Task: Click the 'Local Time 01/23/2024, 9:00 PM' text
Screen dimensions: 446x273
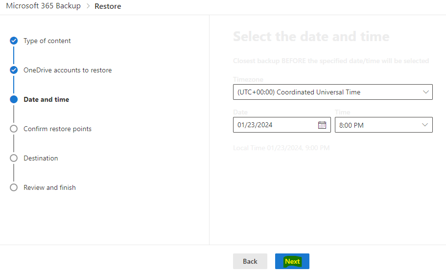Action: (282, 148)
